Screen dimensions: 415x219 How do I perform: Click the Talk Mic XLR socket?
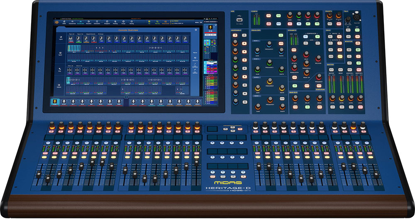356,17
